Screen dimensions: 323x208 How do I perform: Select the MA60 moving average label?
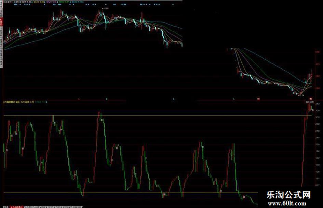(77, 2)
